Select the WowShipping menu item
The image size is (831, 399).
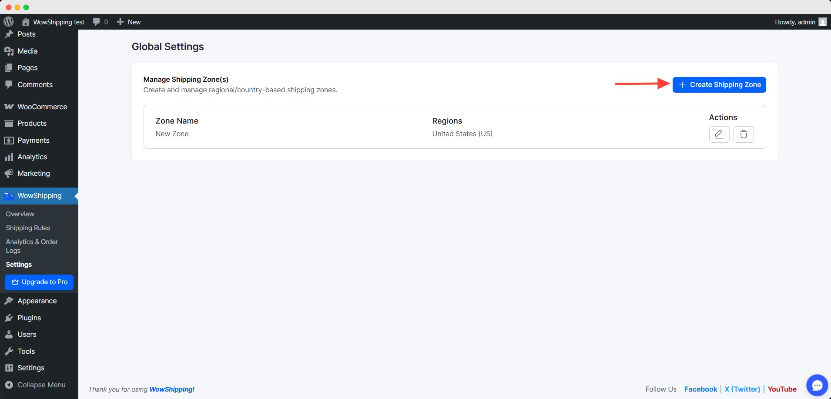[x=39, y=196]
